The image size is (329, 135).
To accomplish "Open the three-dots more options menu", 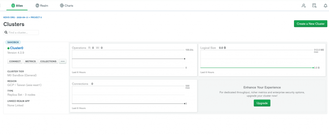I will click(63, 61).
